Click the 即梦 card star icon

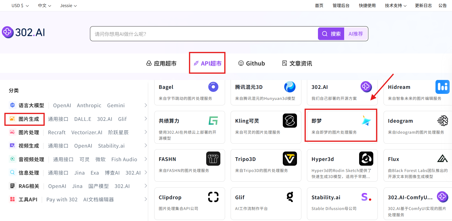click(x=366, y=121)
